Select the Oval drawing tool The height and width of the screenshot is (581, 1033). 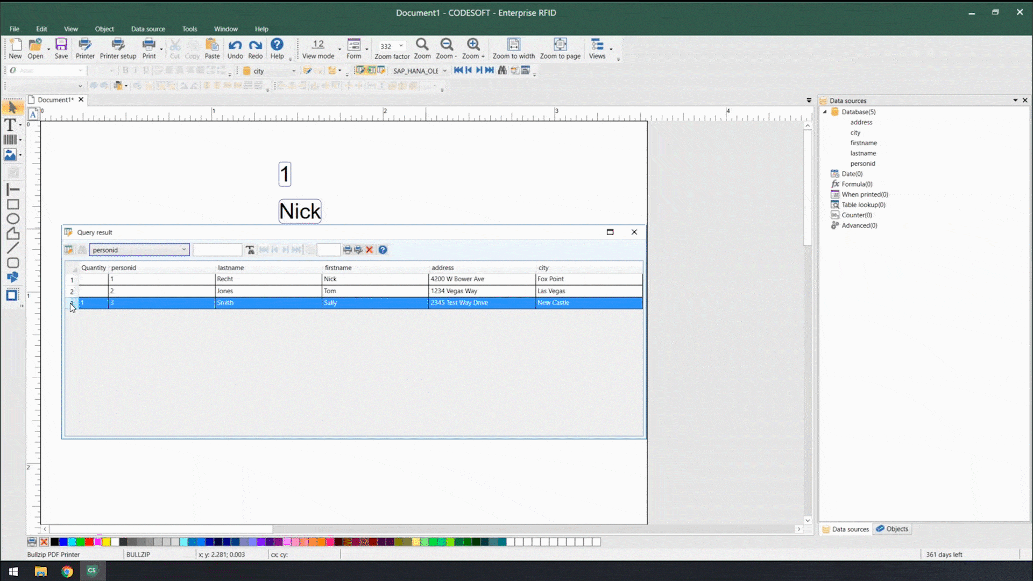click(x=13, y=218)
